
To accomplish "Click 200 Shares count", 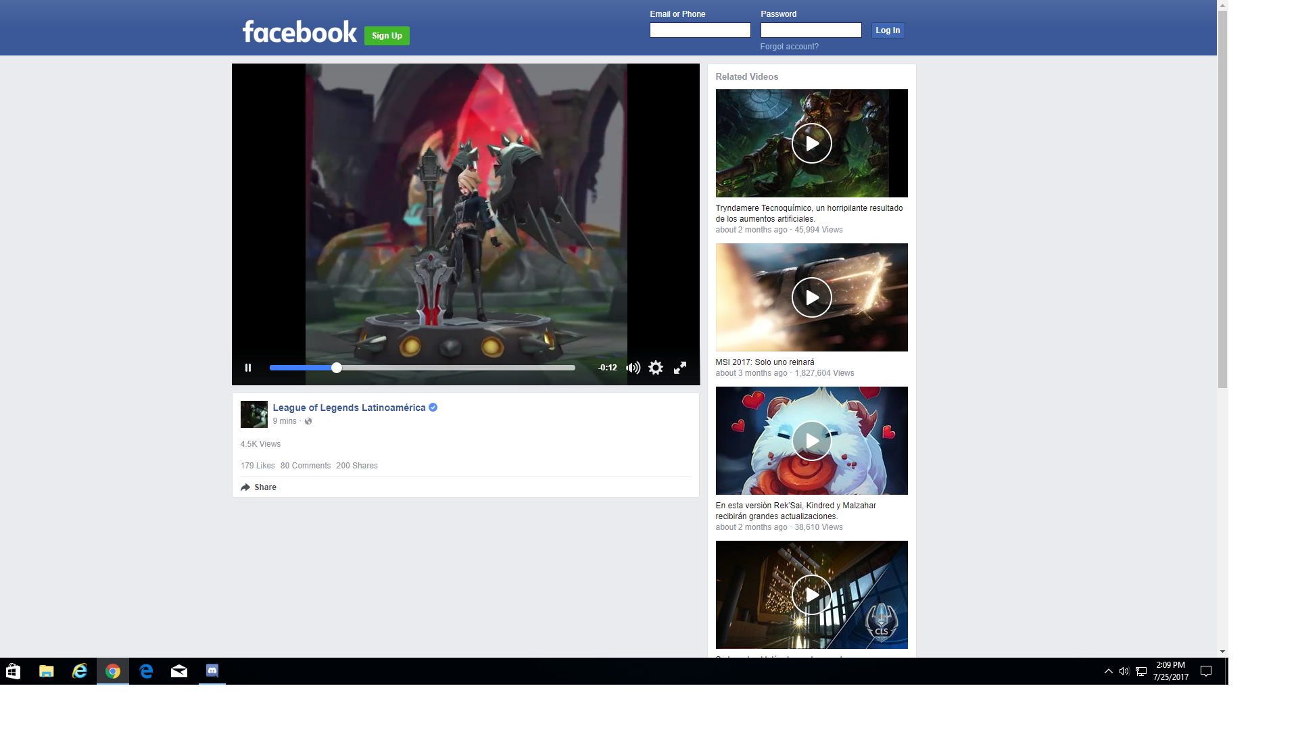I will [357, 466].
